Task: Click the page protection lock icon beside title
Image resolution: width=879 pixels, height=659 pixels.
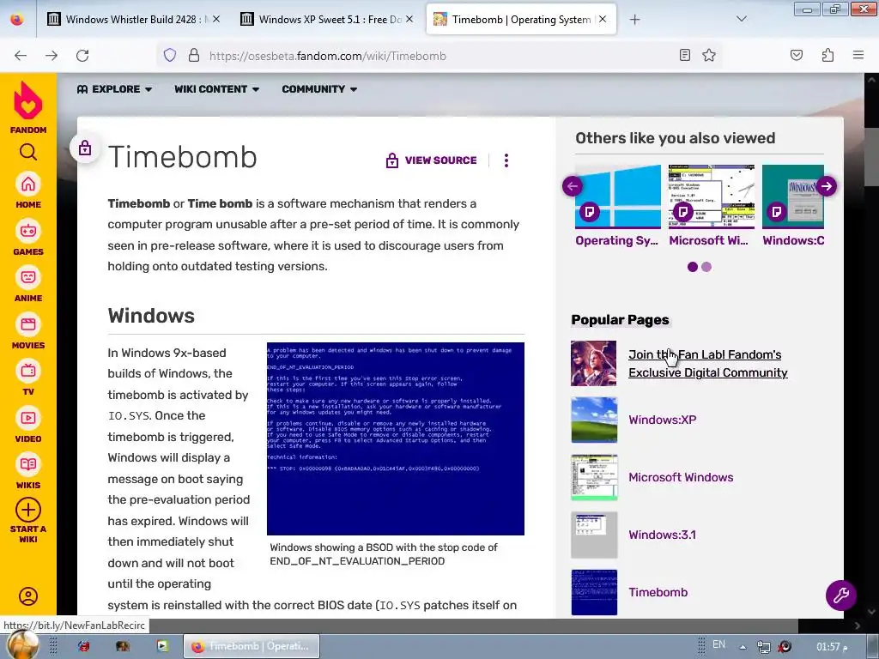Action: coord(85,148)
